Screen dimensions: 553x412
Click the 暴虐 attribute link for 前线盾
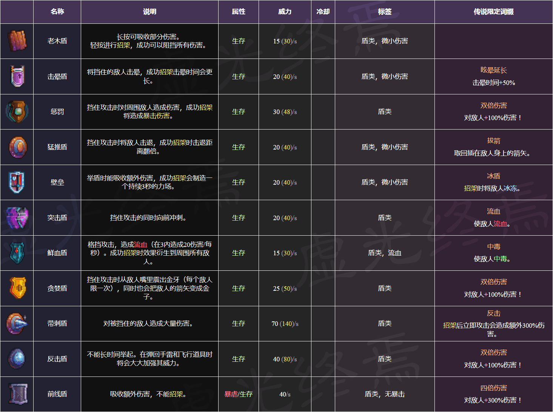(231, 394)
